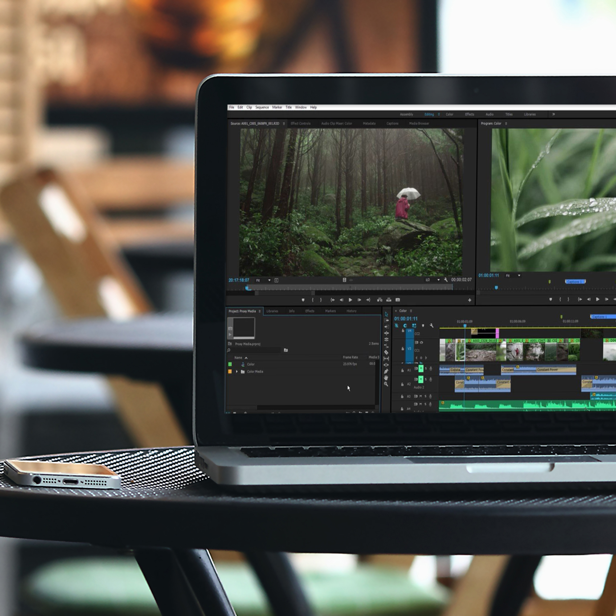Open Source monitor Fit zoom dropdown
The width and height of the screenshot is (616, 616).
click(264, 280)
